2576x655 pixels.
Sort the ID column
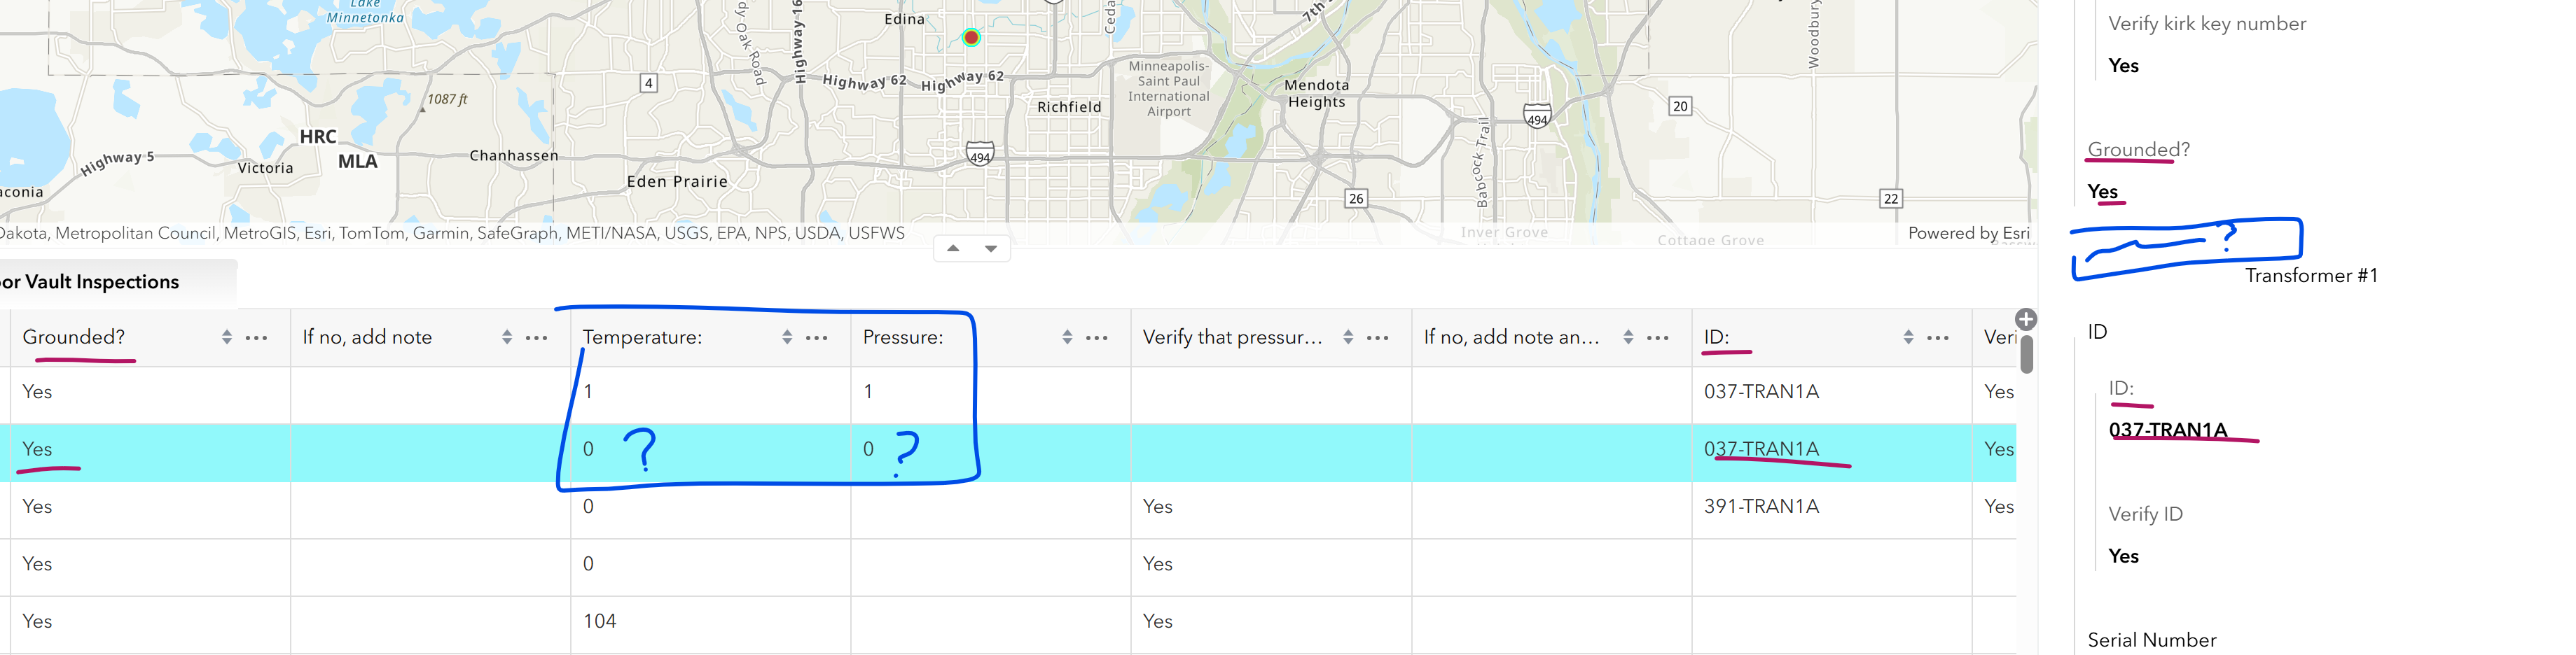coord(1908,337)
